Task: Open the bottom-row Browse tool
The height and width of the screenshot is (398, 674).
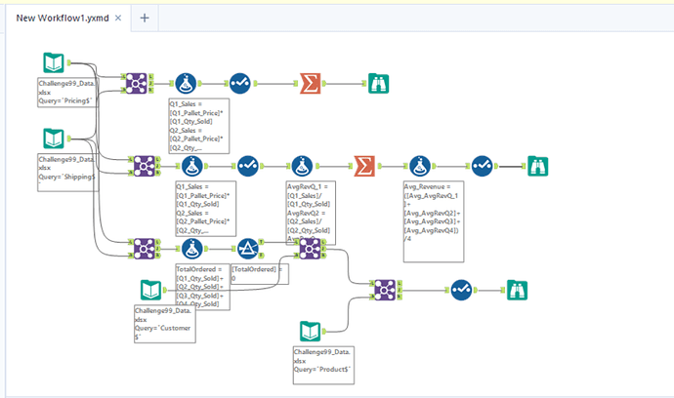Action: [516, 289]
